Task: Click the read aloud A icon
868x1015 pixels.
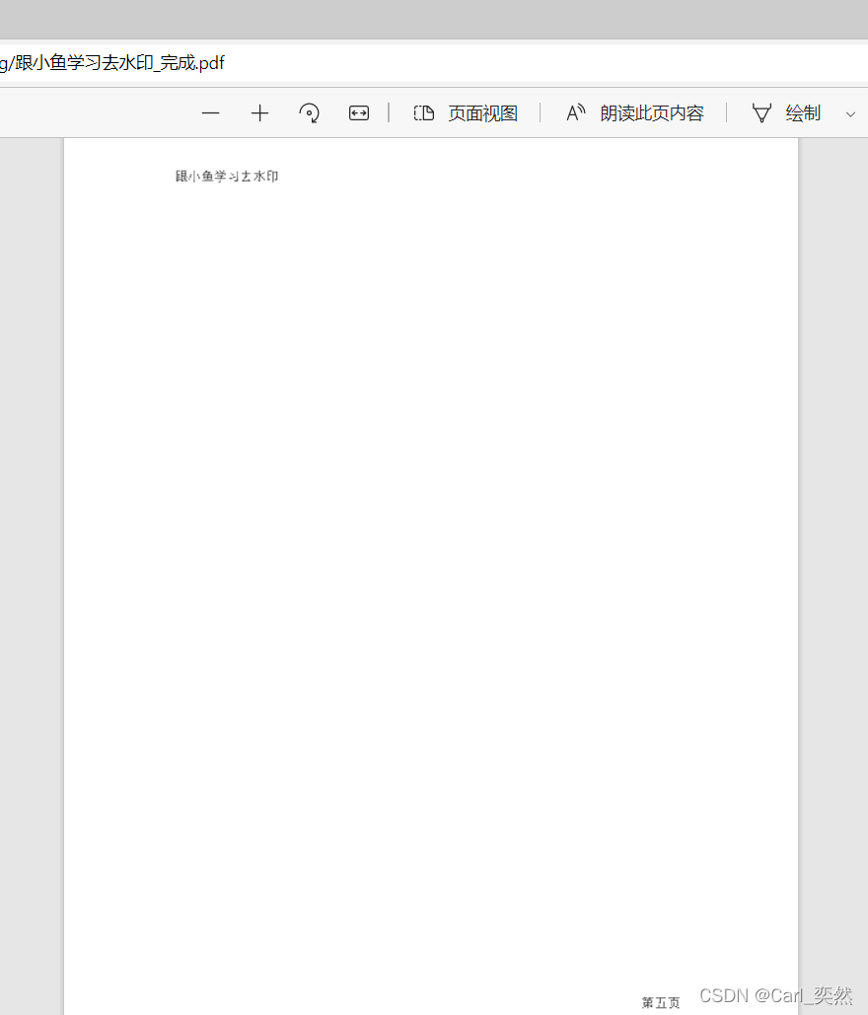Action: (x=575, y=113)
